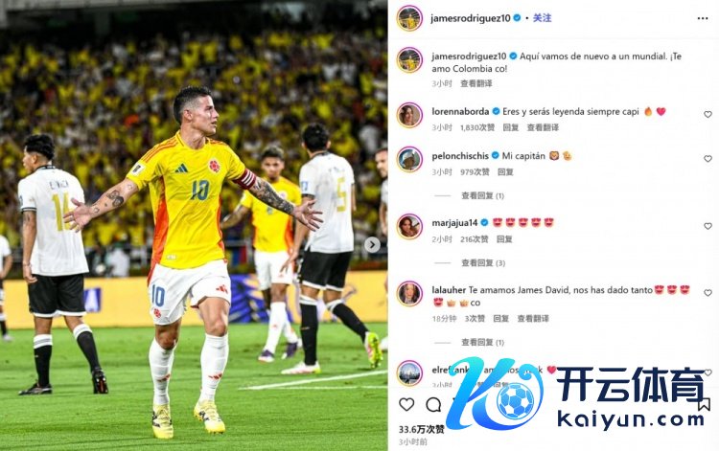Open pelonchischis's profile picture

click(409, 159)
